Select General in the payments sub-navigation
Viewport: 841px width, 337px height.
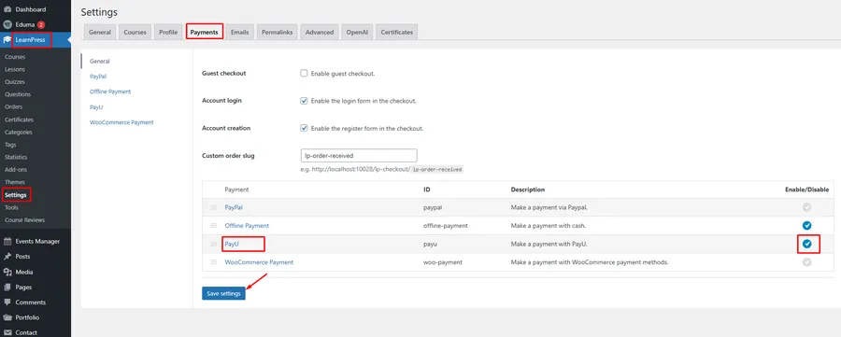point(100,61)
